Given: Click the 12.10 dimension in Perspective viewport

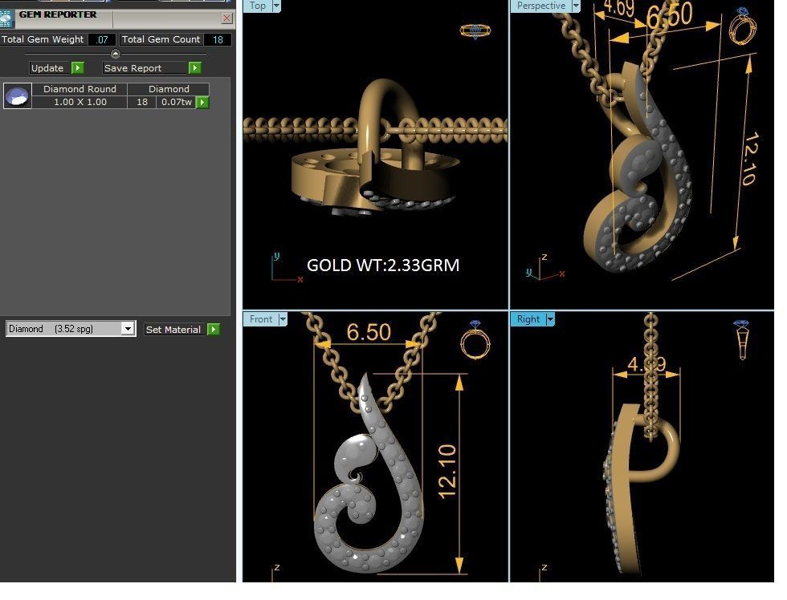Looking at the screenshot, I should pos(750,160).
